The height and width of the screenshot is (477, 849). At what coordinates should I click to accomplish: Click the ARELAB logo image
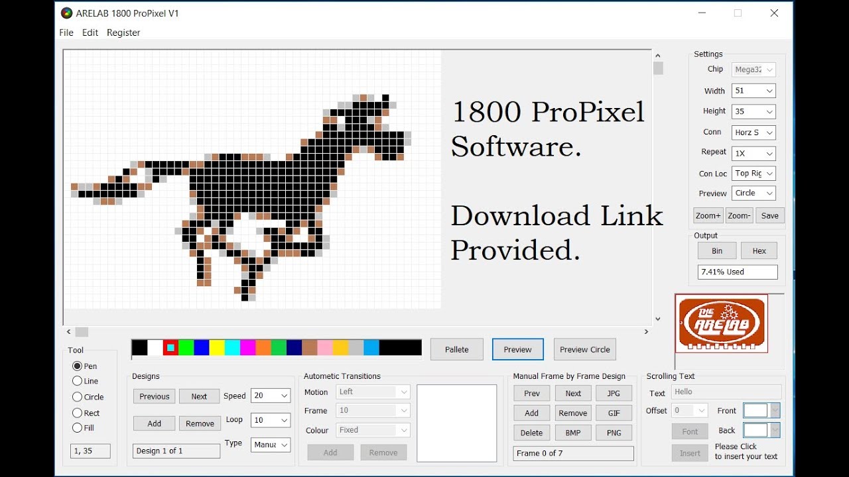click(x=722, y=323)
